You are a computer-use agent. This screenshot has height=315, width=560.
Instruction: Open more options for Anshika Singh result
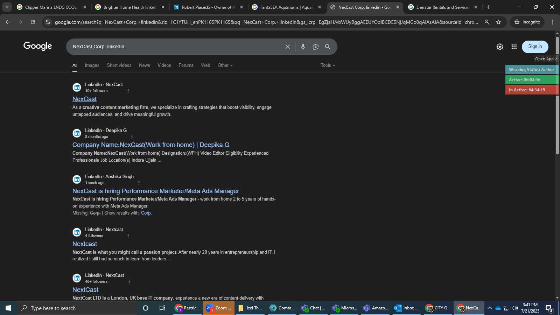[139, 183]
